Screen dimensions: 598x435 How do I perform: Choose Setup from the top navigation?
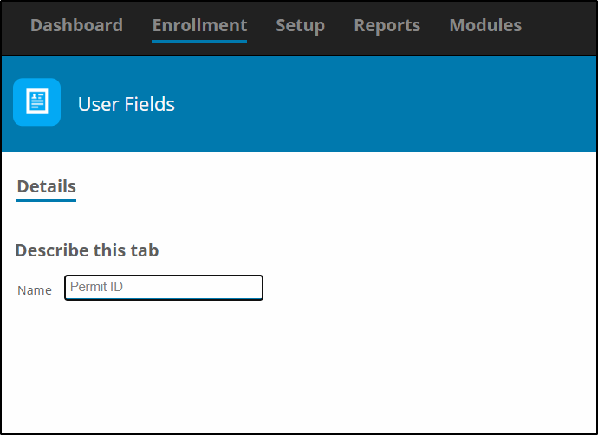point(300,25)
